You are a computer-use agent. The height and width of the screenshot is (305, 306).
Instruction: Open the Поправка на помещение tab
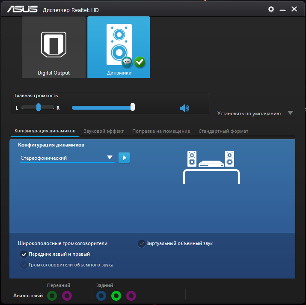[x=161, y=131]
